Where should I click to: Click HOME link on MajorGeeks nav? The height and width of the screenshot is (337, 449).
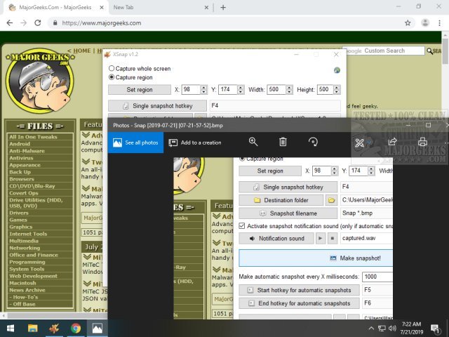(82, 51)
